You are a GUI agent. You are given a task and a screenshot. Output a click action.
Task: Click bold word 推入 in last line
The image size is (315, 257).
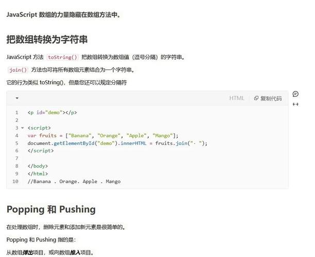click(75, 252)
